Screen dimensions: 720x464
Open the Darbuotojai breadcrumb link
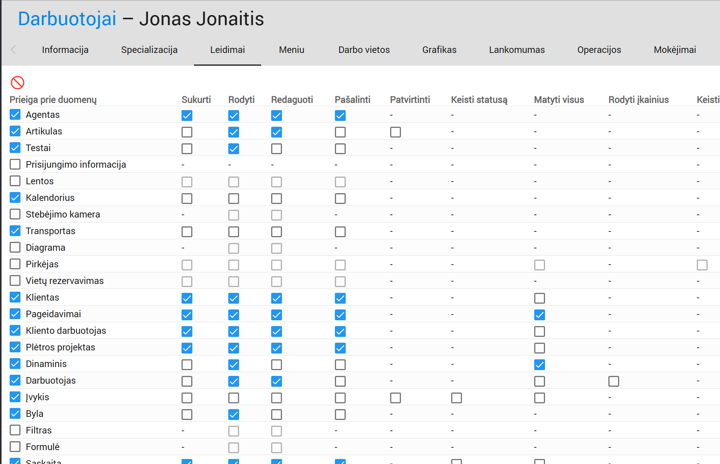point(67,19)
